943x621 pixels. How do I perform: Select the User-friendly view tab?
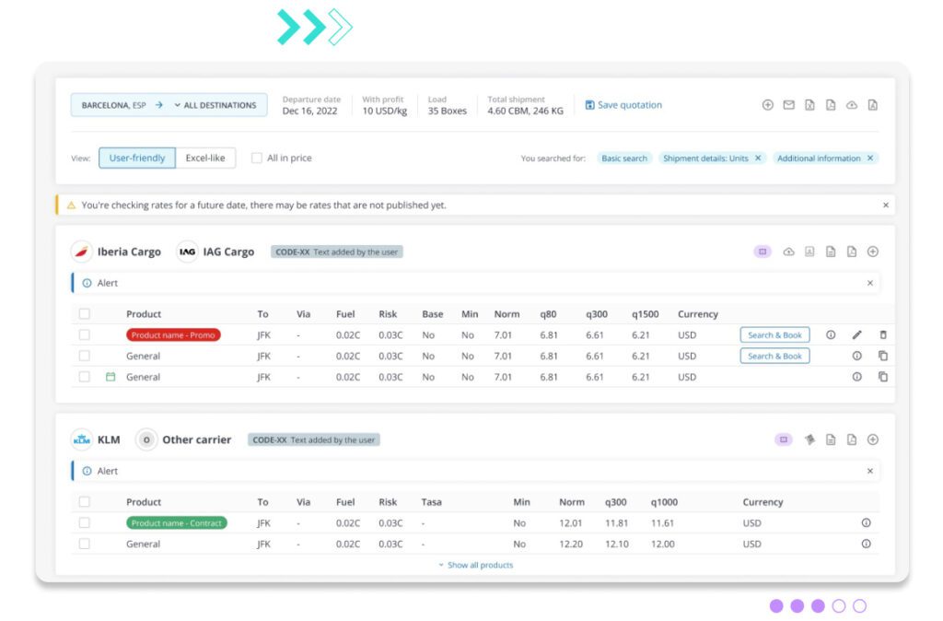tap(136, 158)
